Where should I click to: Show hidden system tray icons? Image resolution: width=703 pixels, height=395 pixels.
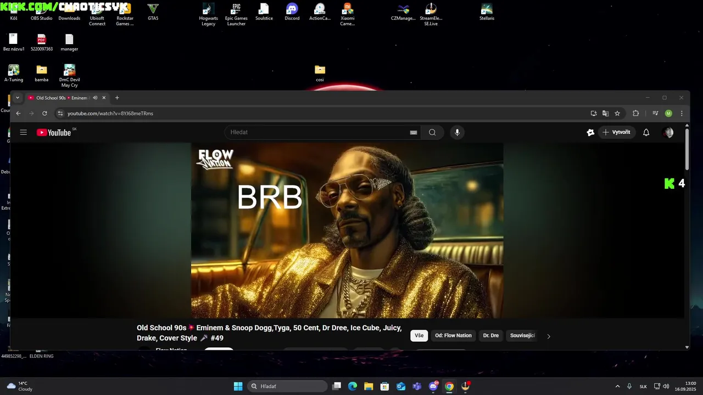tap(617, 386)
